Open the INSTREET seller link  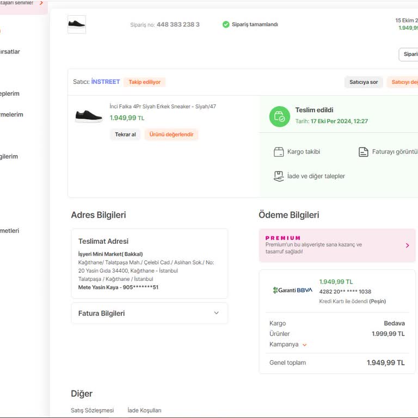click(105, 82)
